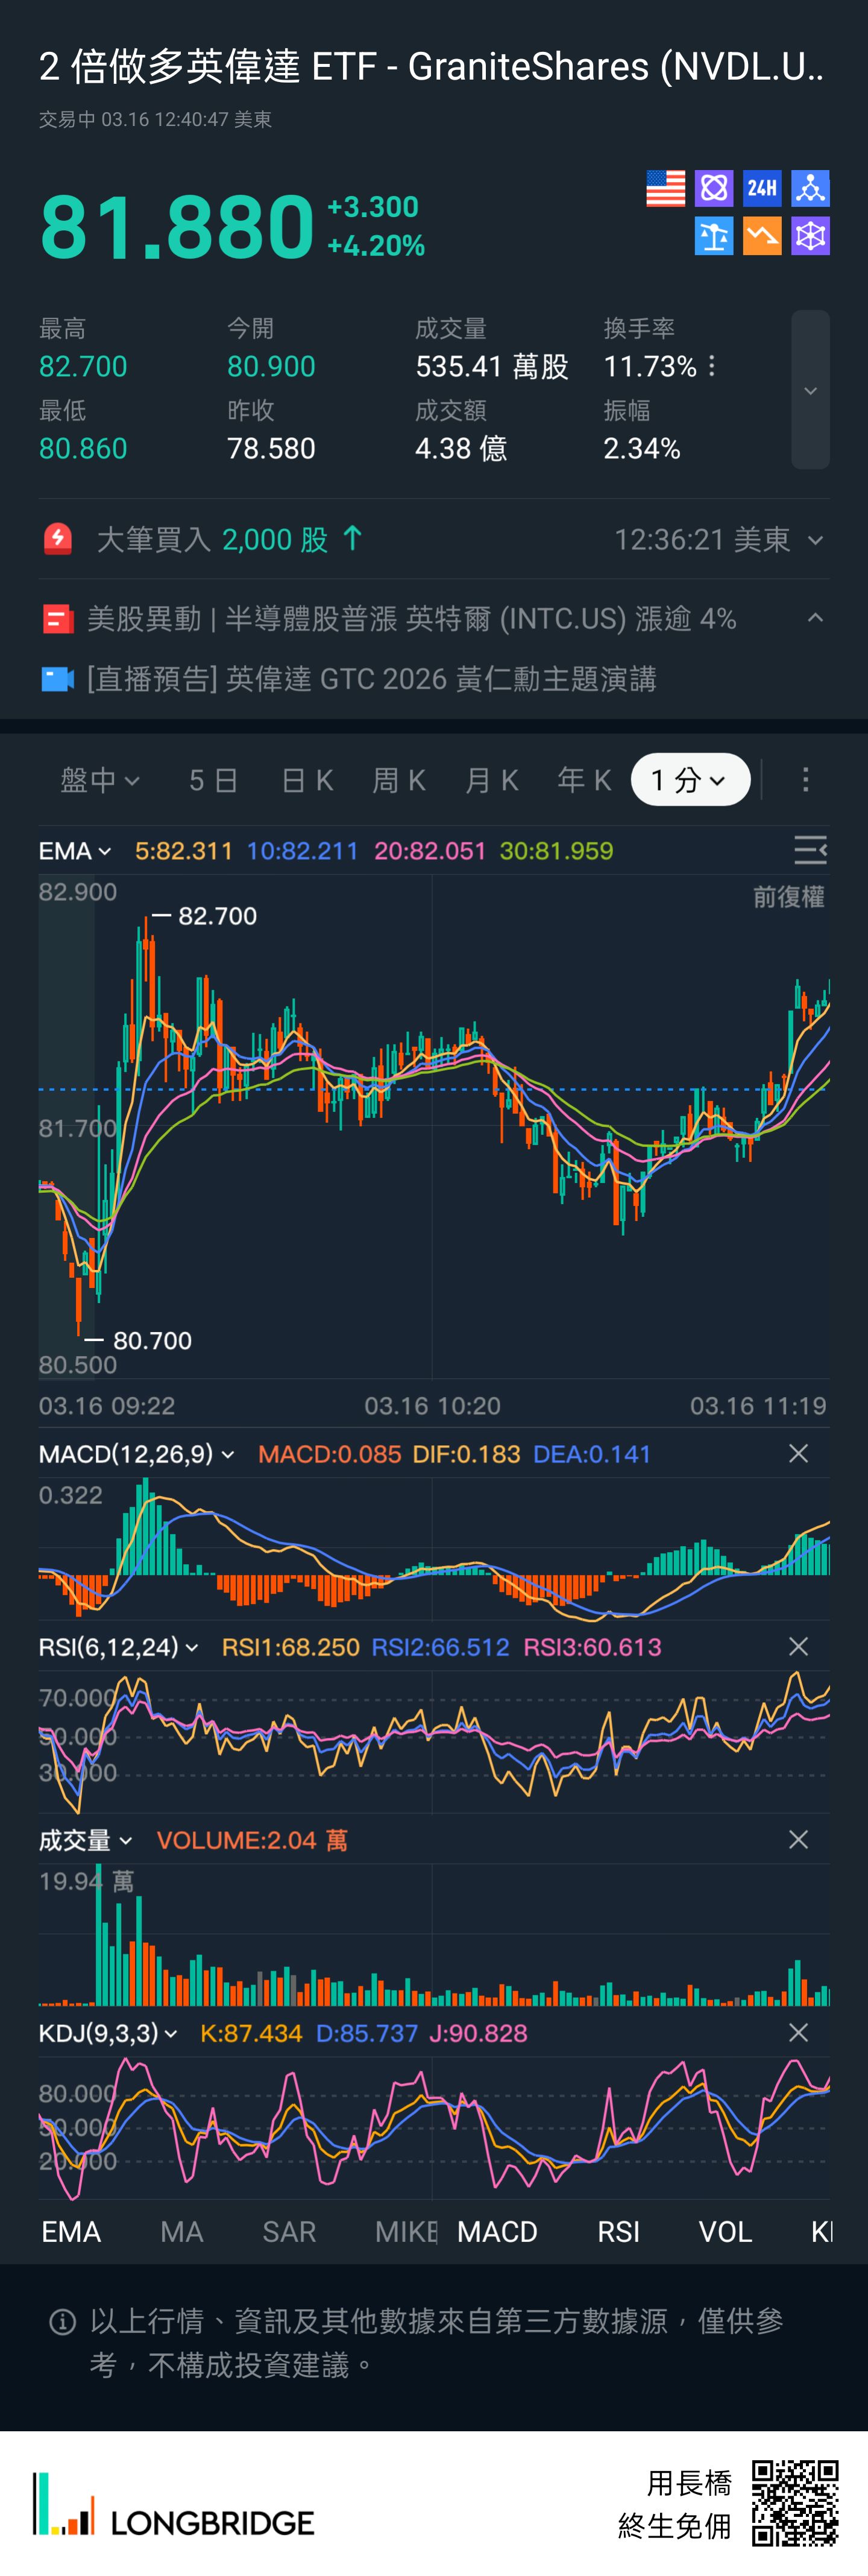Open the EMA overlay dropdown

point(75,851)
